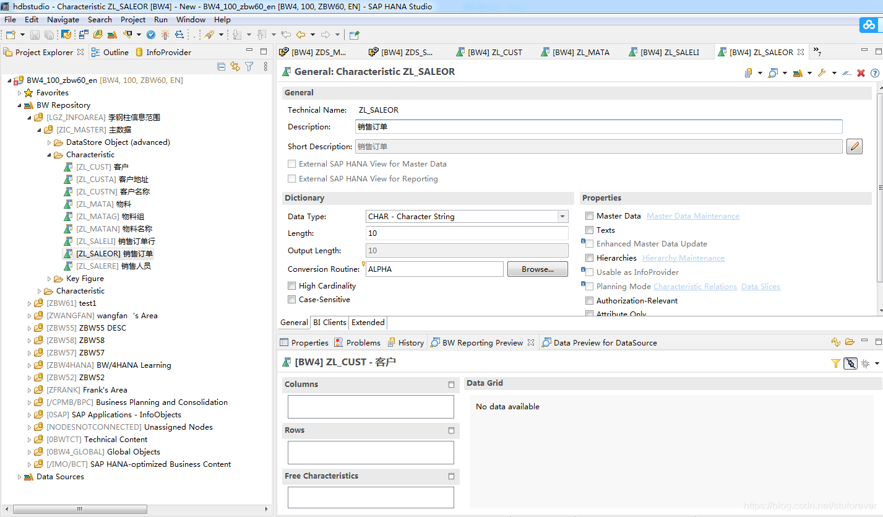Open the Master Data Maintenance link
This screenshot has width=883, height=517.
[x=693, y=215]
